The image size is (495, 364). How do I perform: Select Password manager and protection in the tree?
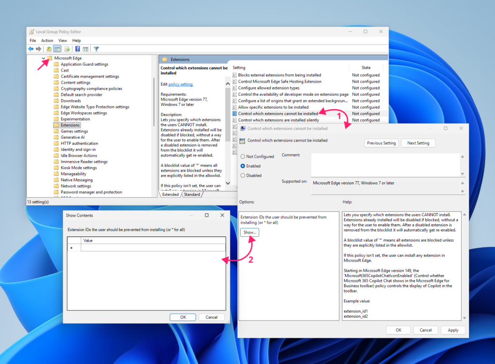91,192
